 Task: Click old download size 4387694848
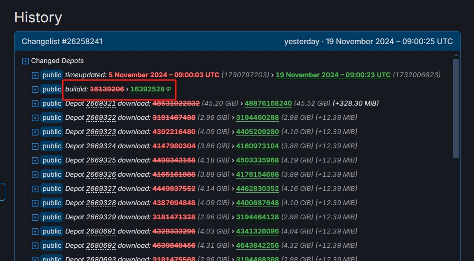pyautogui.click(x=174, y=203)
